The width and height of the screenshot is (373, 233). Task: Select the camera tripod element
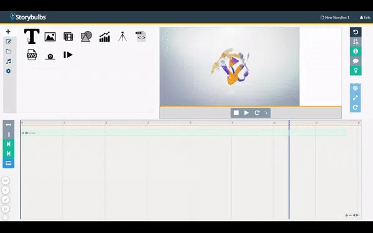pyautogui.click(x=122, y=37)
